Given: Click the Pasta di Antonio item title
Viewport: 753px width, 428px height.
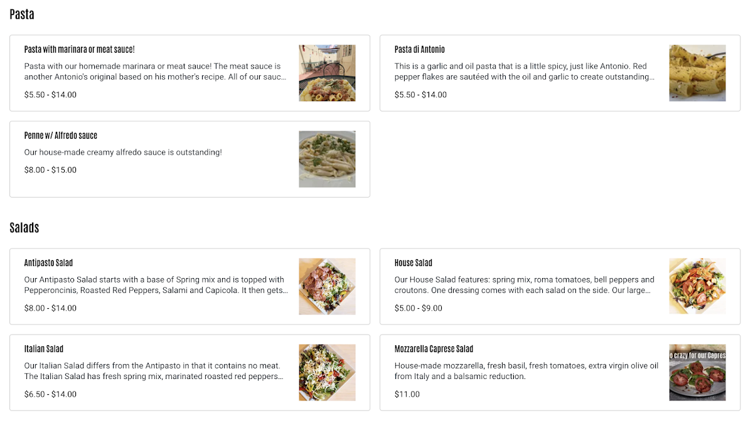Looking at the screenshot, I should [420, 50].
